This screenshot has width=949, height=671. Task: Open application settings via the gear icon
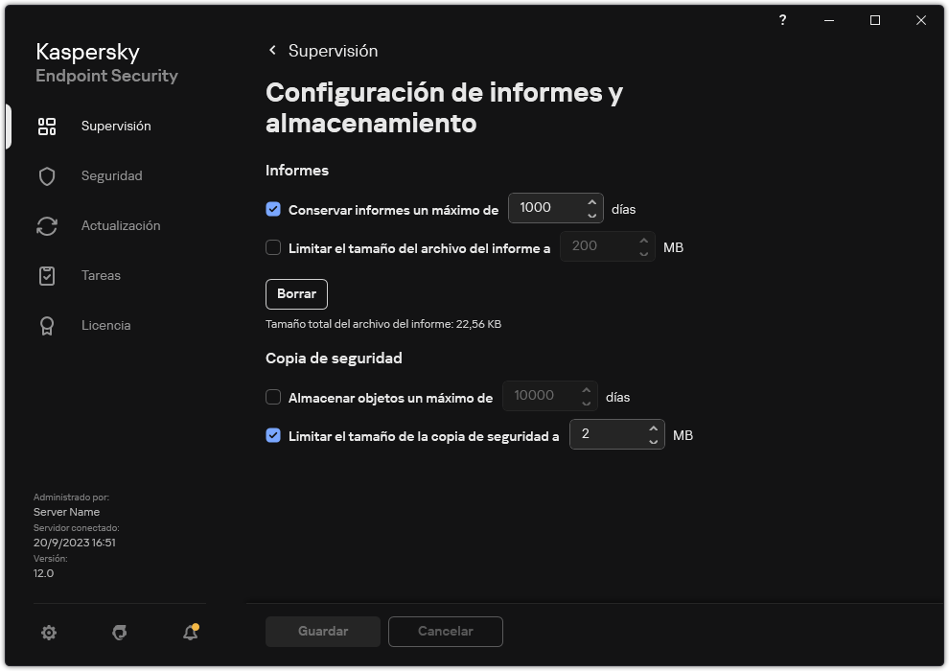click(48, 633)
